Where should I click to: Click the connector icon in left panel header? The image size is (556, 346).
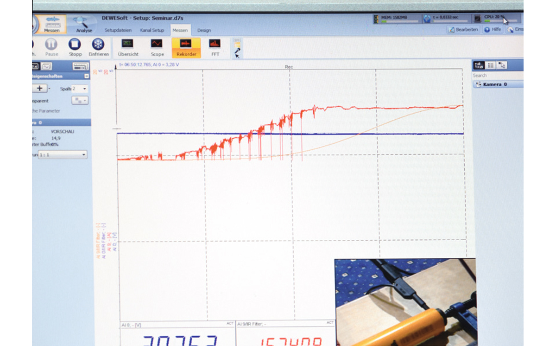pos(81,66)
